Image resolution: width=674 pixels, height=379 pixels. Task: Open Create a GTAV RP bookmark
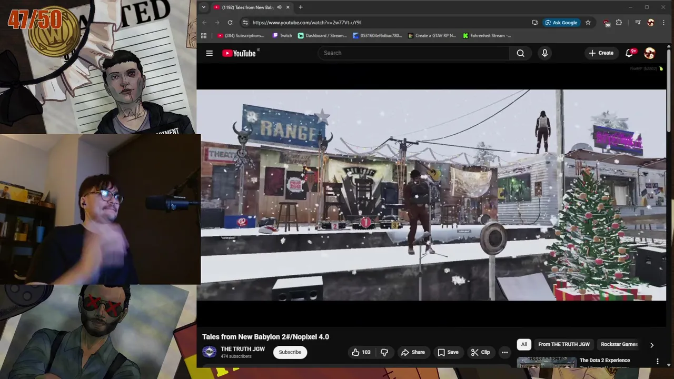coord(432,36)
